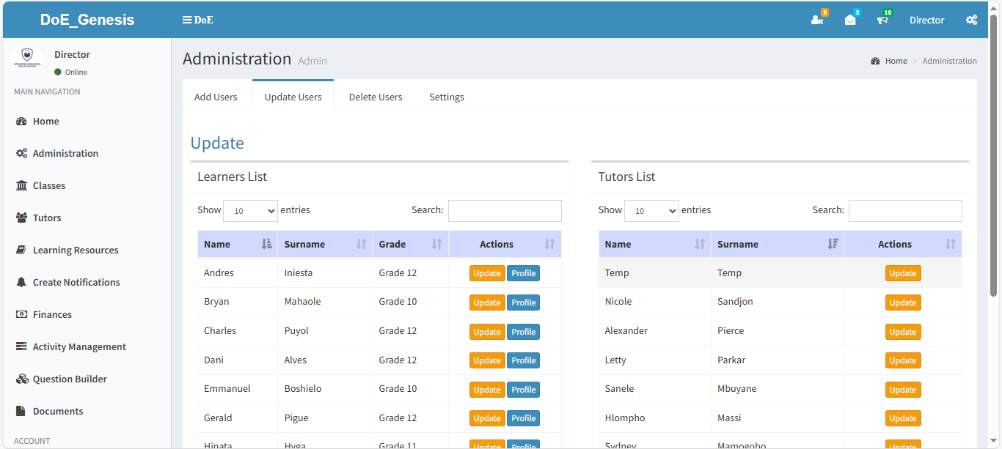The width and height of the screenshot is (1002, 449).
Task: Open messages envelope icon with badge 3
Action: coord(850,19)
